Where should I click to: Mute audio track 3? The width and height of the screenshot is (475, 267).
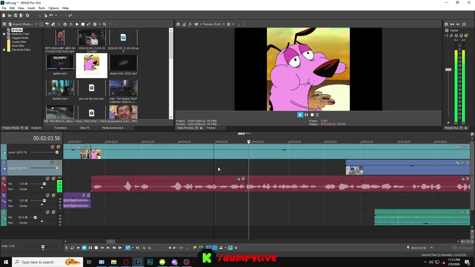click(47, 178)
